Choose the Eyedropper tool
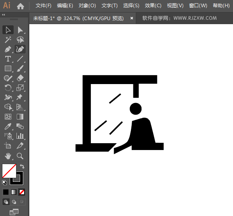Image resolution: width=233 pixels, height=216 pixels. (x=8, y=126)
